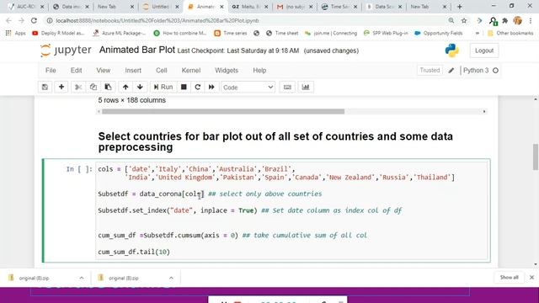The height and width of the screenshot is (303, 539).
Task: Reload the page with browser refresh icon
Action: click(34, 21)
